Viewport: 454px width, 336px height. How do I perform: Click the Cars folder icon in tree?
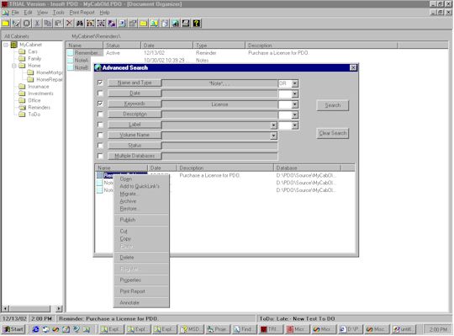pyautogui.click(x=22, y=51)
